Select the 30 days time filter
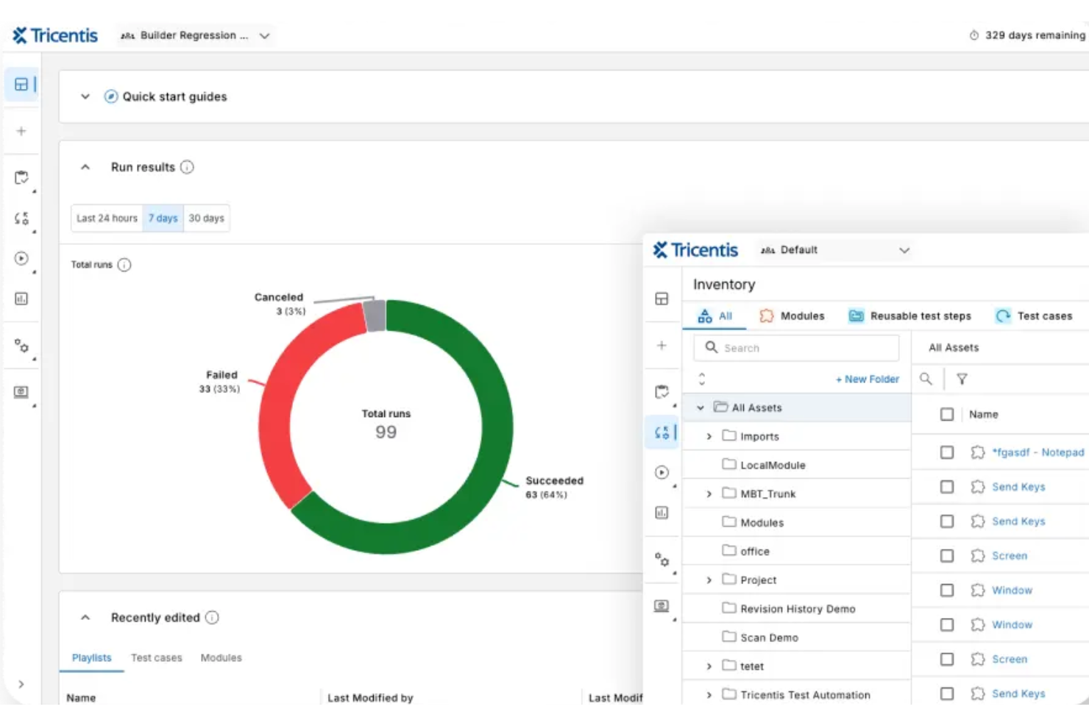This screenshot has width=1089, height=726. coord(206,218)
